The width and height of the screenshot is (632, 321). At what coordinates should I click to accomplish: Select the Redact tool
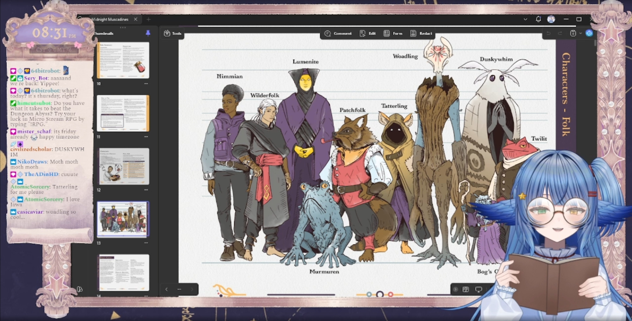coord(421,33)
